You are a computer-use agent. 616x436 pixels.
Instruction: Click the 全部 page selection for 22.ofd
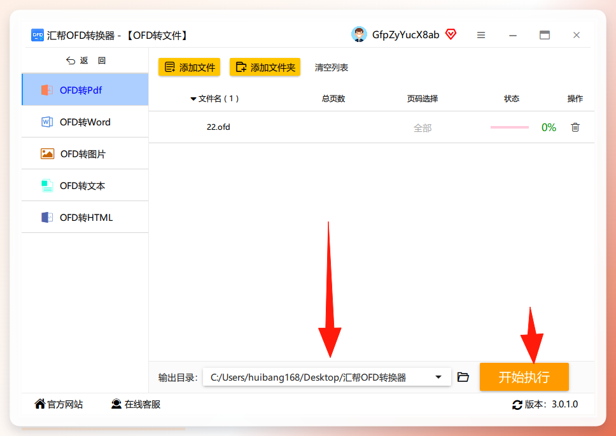tap(423, 128)
